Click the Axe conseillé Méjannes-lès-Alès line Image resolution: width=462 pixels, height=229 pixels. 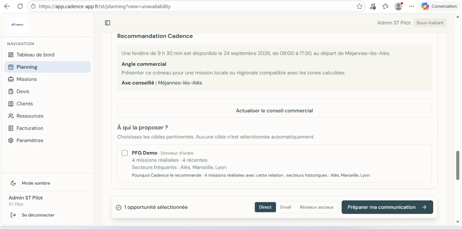(162, 83)
